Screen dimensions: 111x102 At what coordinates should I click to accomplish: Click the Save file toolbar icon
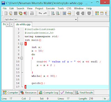click(x=16, y=13)
